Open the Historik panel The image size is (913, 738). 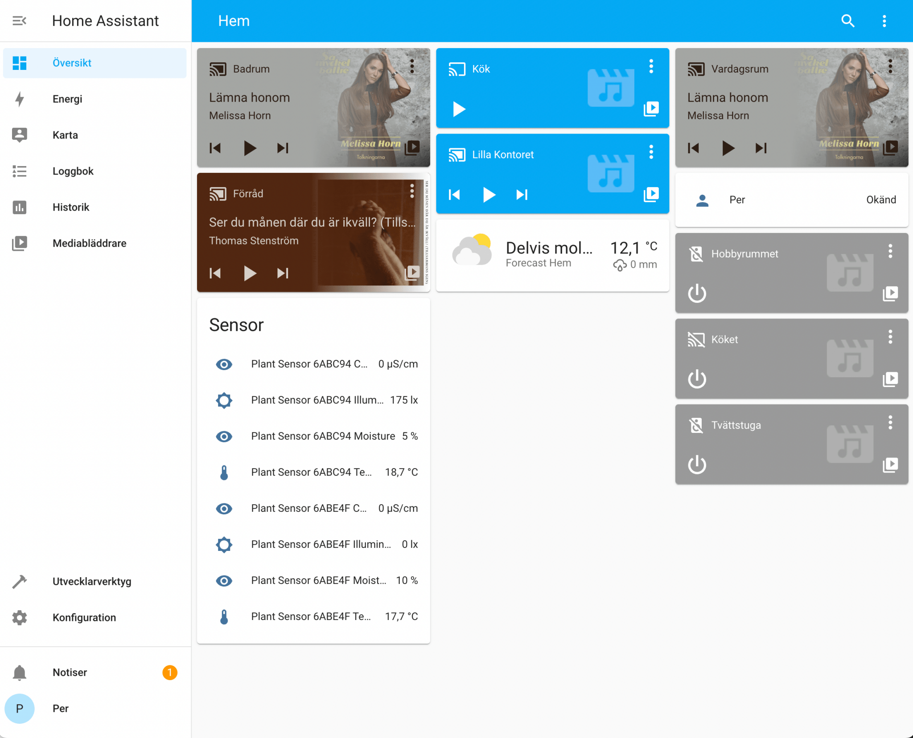click(x=95, y=207)
